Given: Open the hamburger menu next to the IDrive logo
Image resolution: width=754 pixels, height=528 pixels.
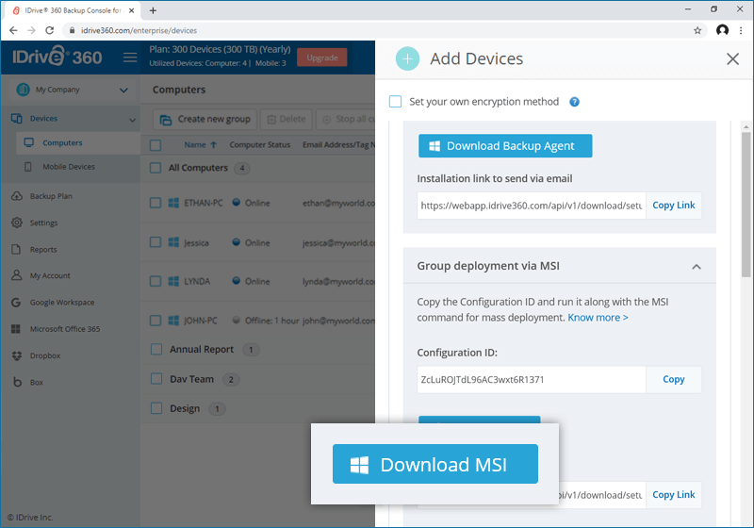Looking at the screenshot, I should 130,58.
